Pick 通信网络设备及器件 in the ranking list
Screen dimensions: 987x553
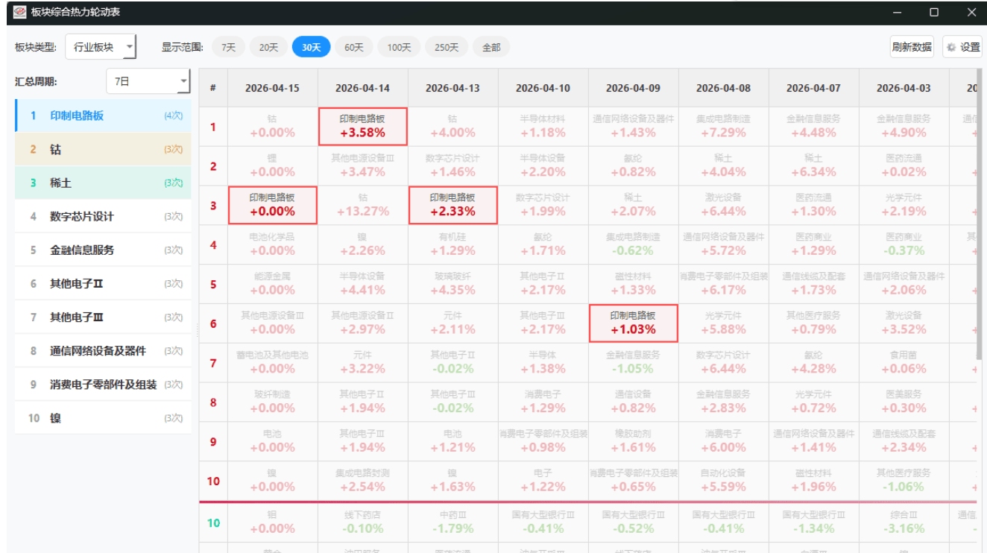click(x=103, y=351)
